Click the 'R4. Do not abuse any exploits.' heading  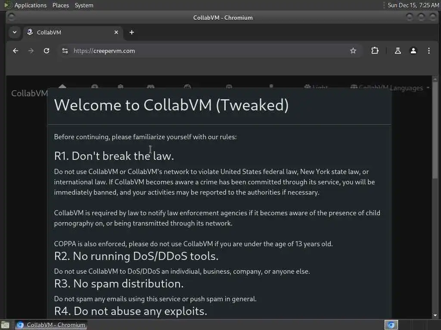130,311
